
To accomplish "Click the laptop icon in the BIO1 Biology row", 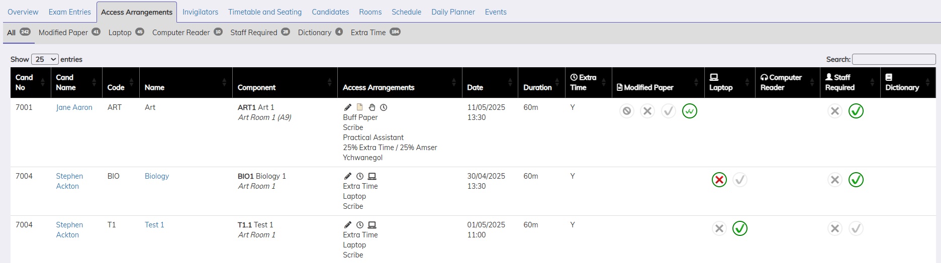I will [372, 176].
